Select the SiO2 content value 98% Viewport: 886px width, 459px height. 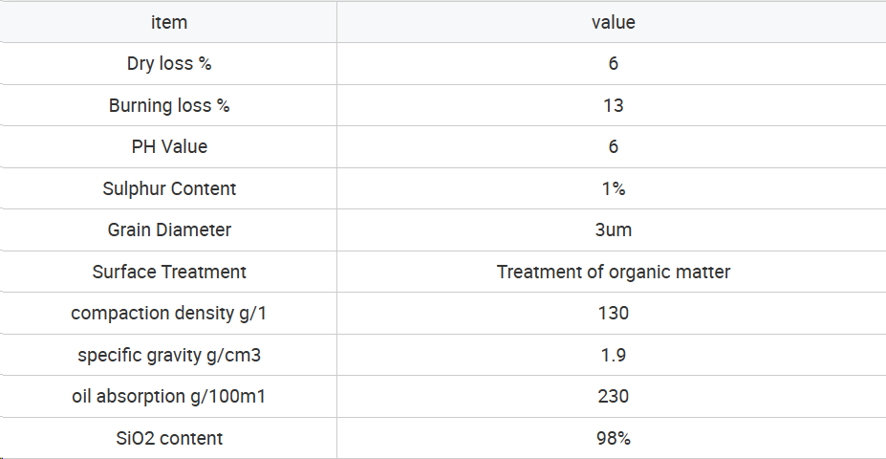613,438
